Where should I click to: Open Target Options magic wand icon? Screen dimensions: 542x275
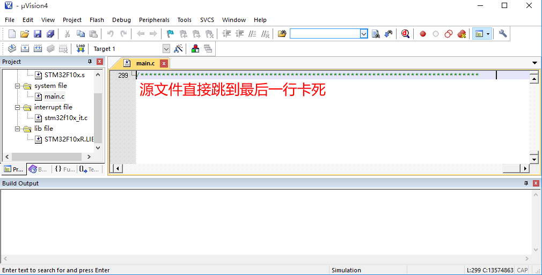coord(178,49)
